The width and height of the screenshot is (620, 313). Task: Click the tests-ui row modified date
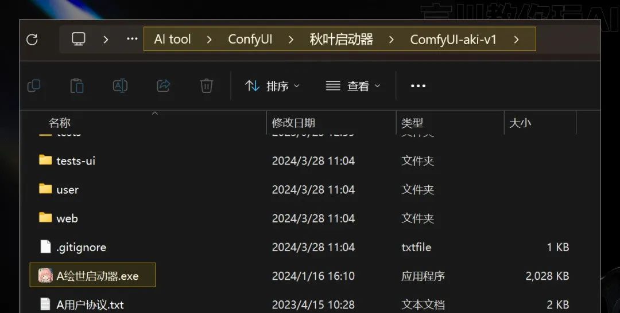coord(313,161)
